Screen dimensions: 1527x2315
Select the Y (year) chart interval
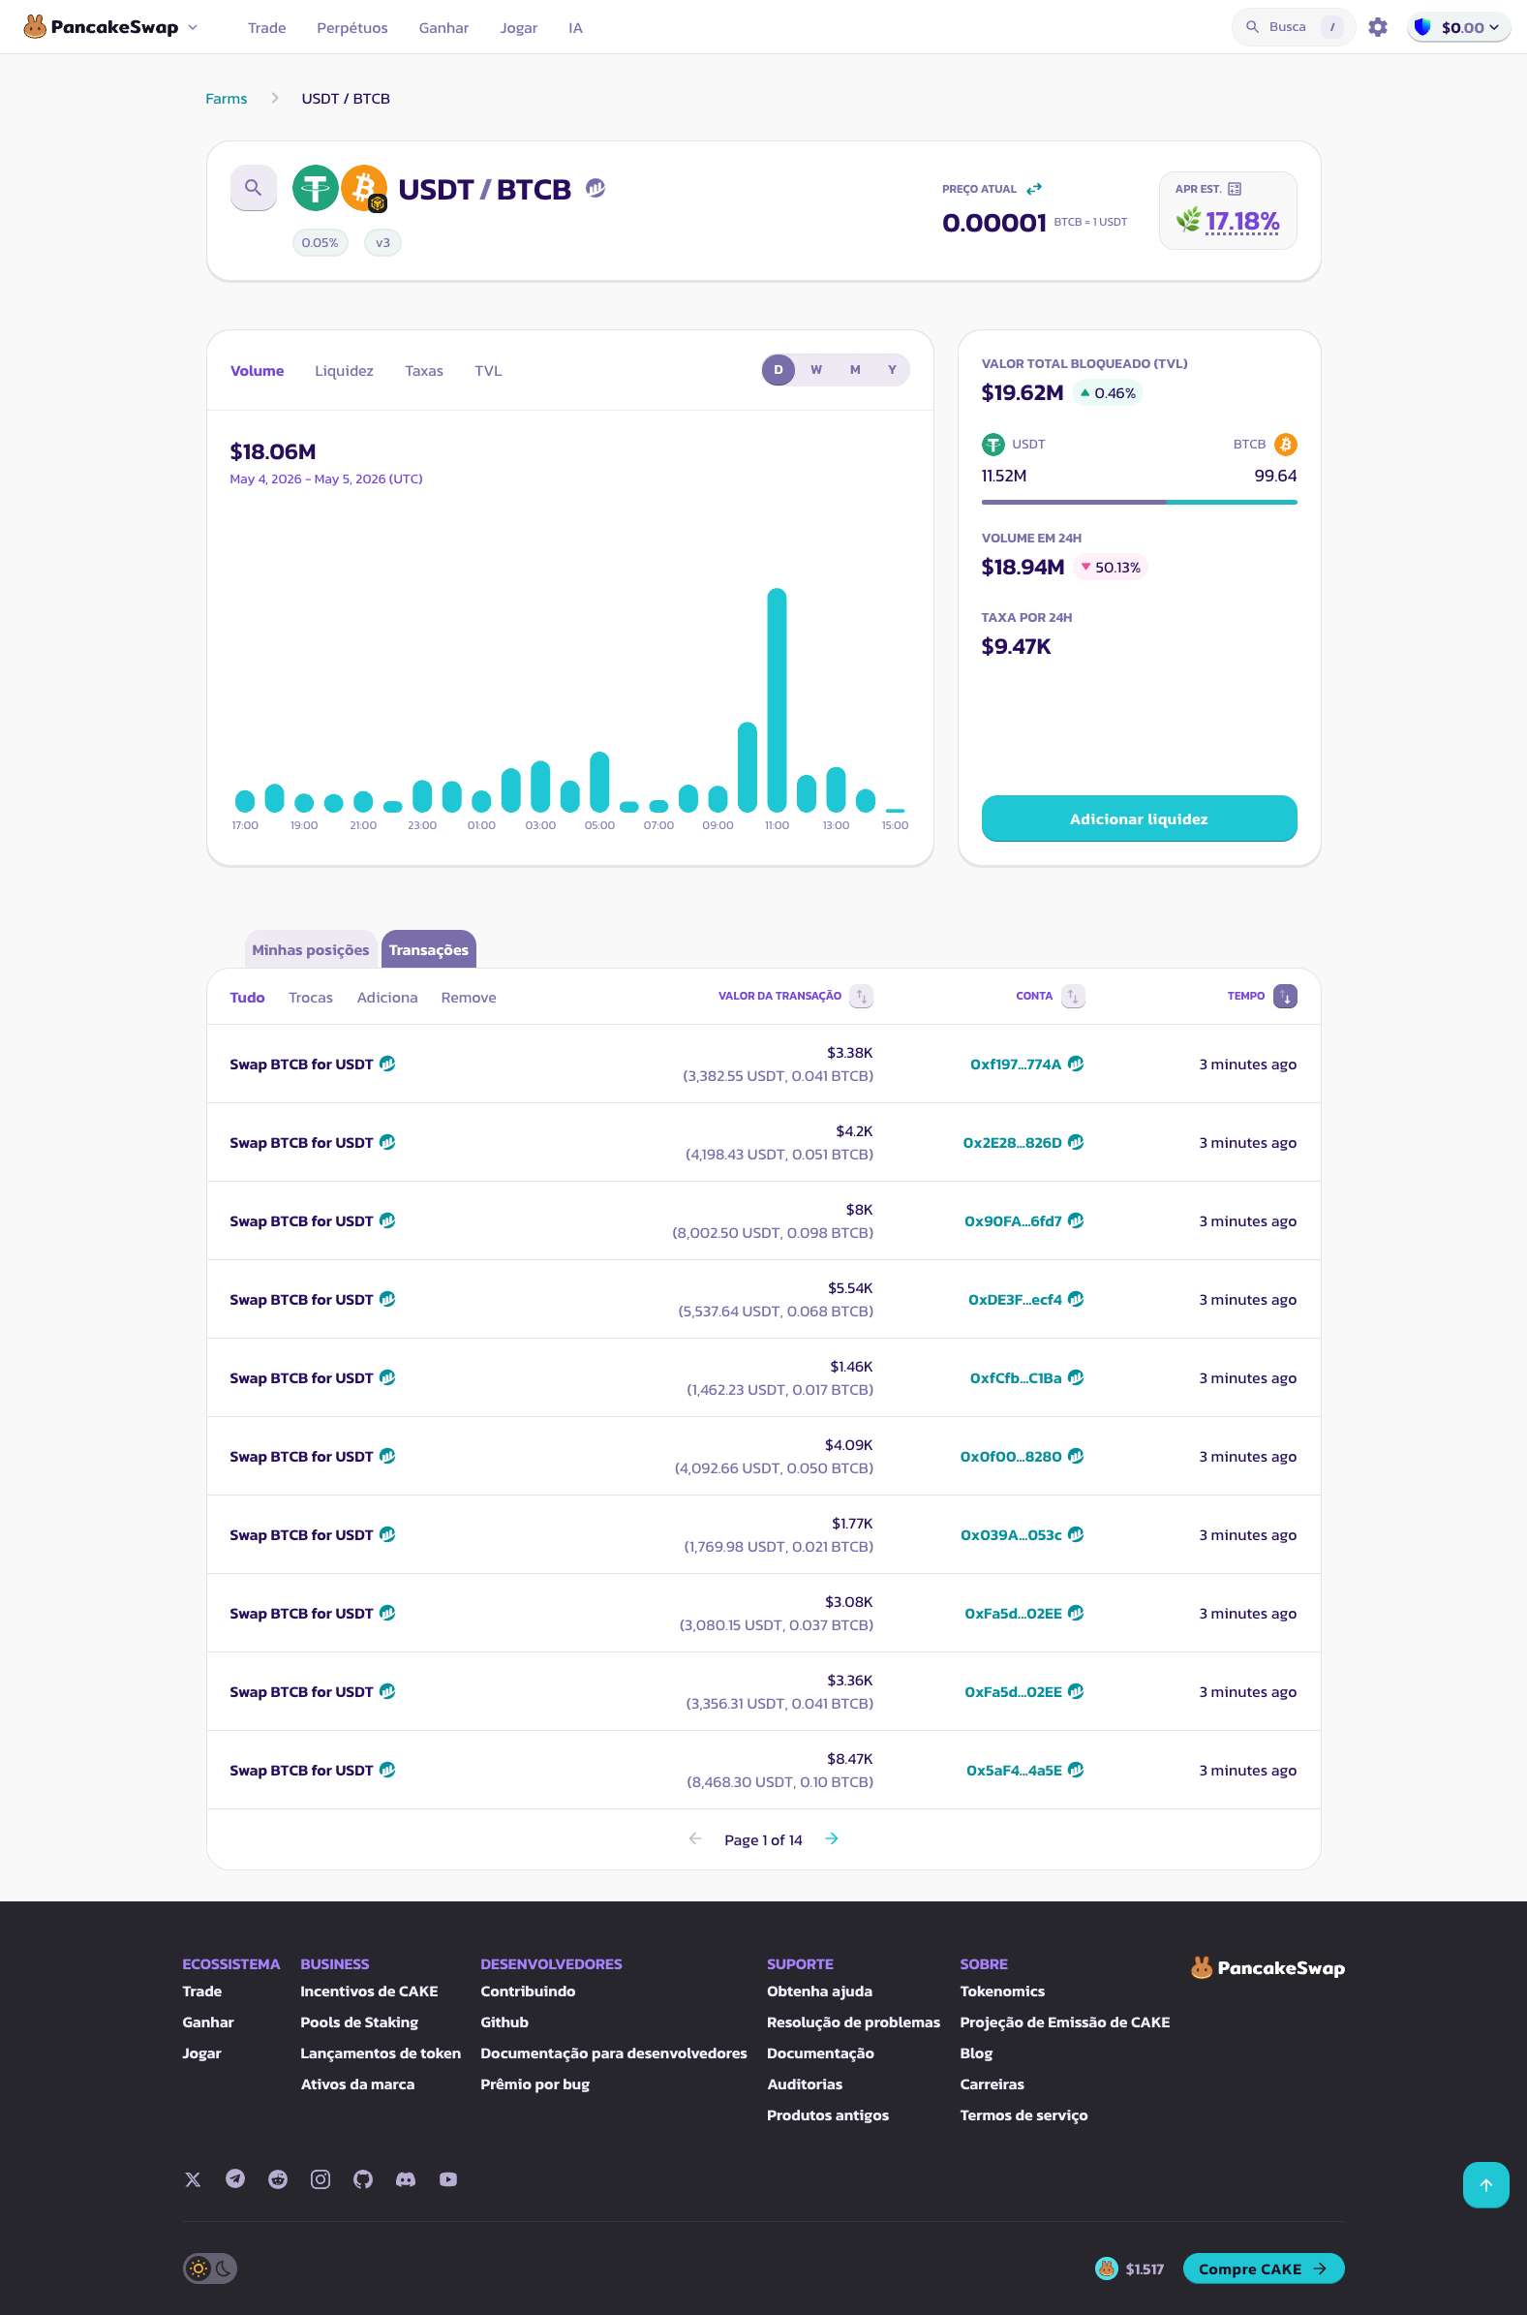tap(892, 370)
